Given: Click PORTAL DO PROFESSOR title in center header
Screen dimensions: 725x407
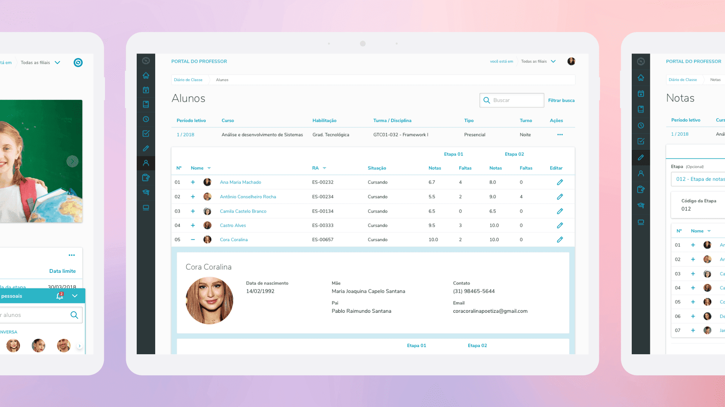Looking at the screenshot, I should click(199, 61).
